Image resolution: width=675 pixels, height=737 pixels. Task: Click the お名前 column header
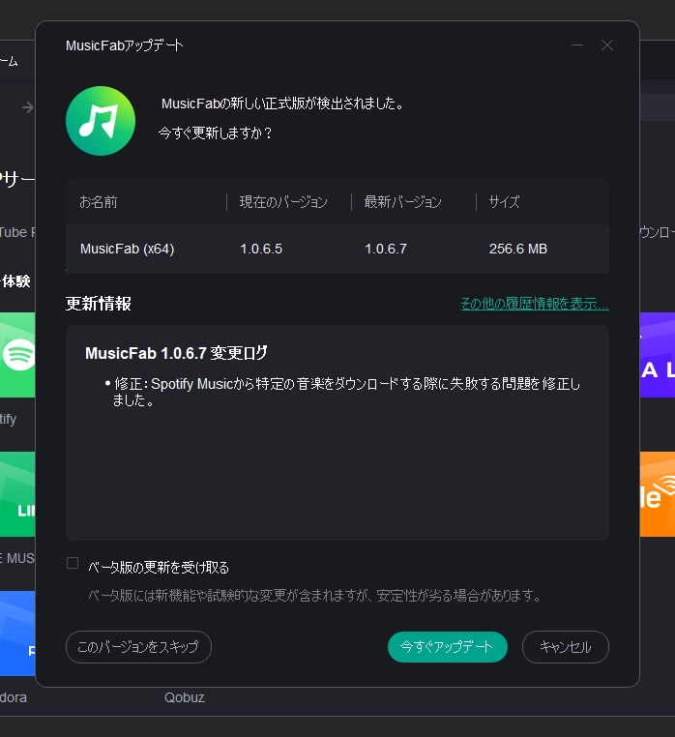click(x=99, y=202)
